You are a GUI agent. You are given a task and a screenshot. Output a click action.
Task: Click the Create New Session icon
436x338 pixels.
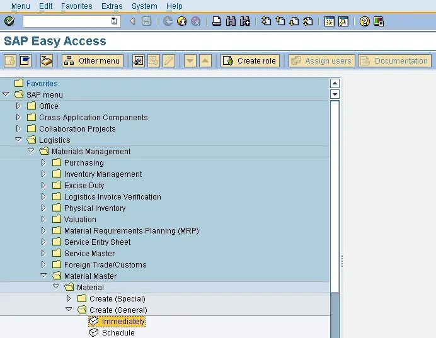click(330, 21)
